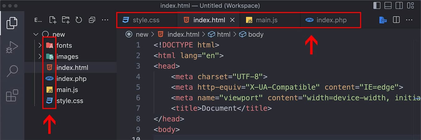This screenshot has height=140, width=421.
Task: Open Run and Debug view
Action: tap(12, 47)
